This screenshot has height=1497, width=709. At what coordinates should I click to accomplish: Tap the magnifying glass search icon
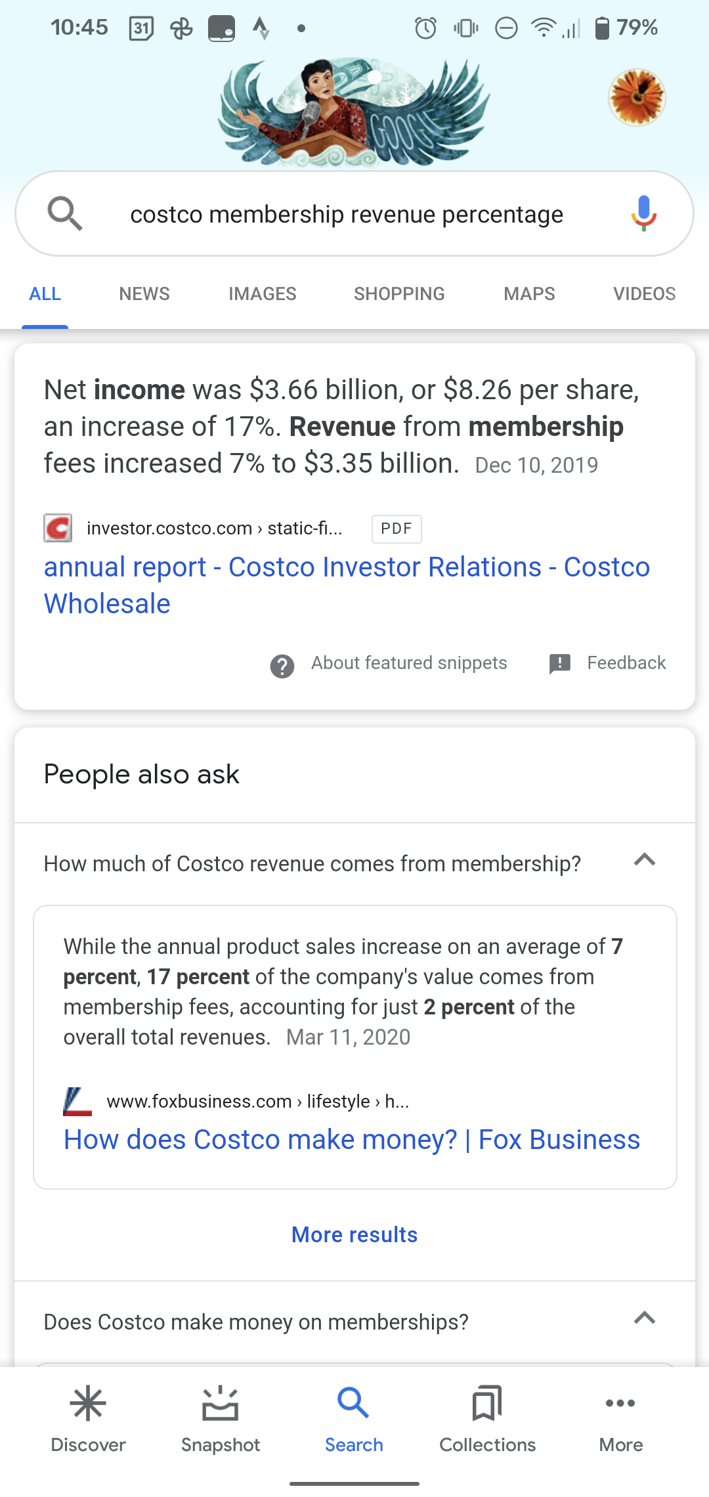coord(65,213)
